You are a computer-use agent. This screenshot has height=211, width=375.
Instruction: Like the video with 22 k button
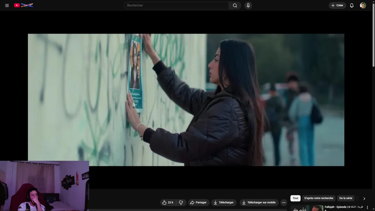tap(168, 203)
